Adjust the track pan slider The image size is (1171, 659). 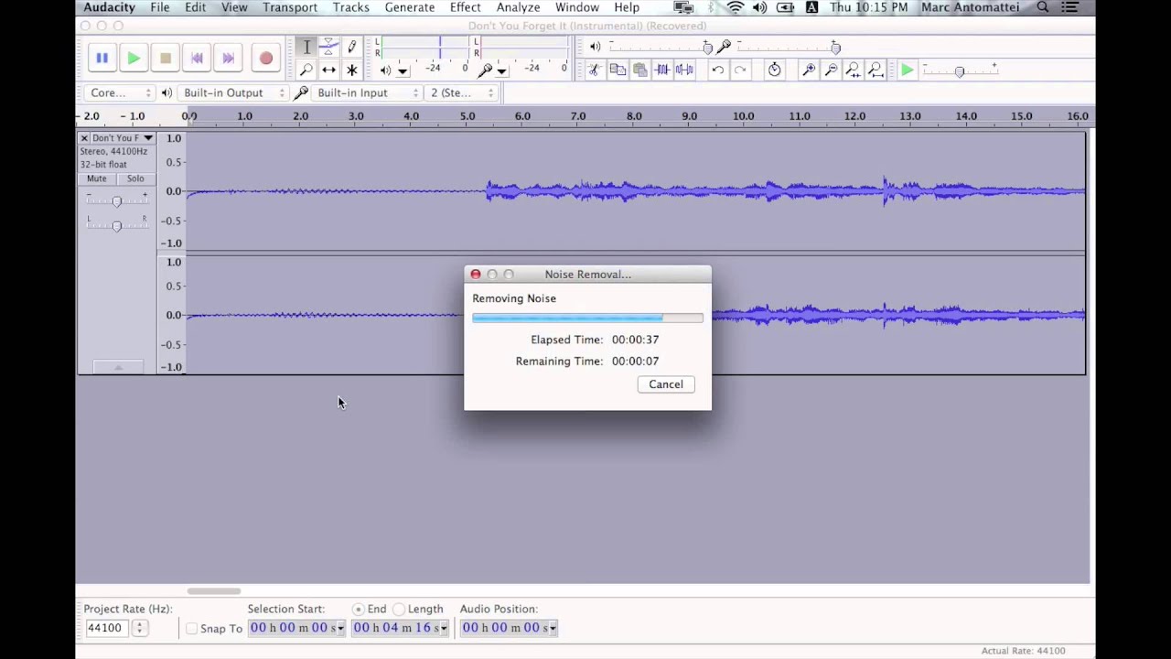pyautogui.click(x=116, y=224)
